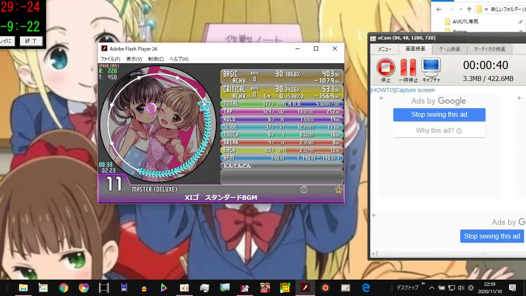526x296 pixels.
Task: Open the yellow smiley face app in the taskbar
Action: tap(285, 288)
